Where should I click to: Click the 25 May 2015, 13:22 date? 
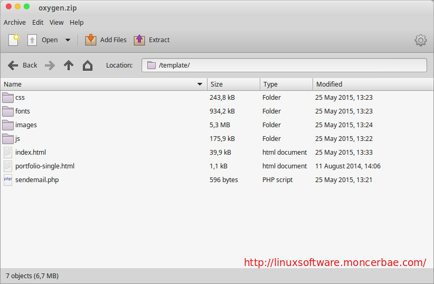click(x=344, y=139)
